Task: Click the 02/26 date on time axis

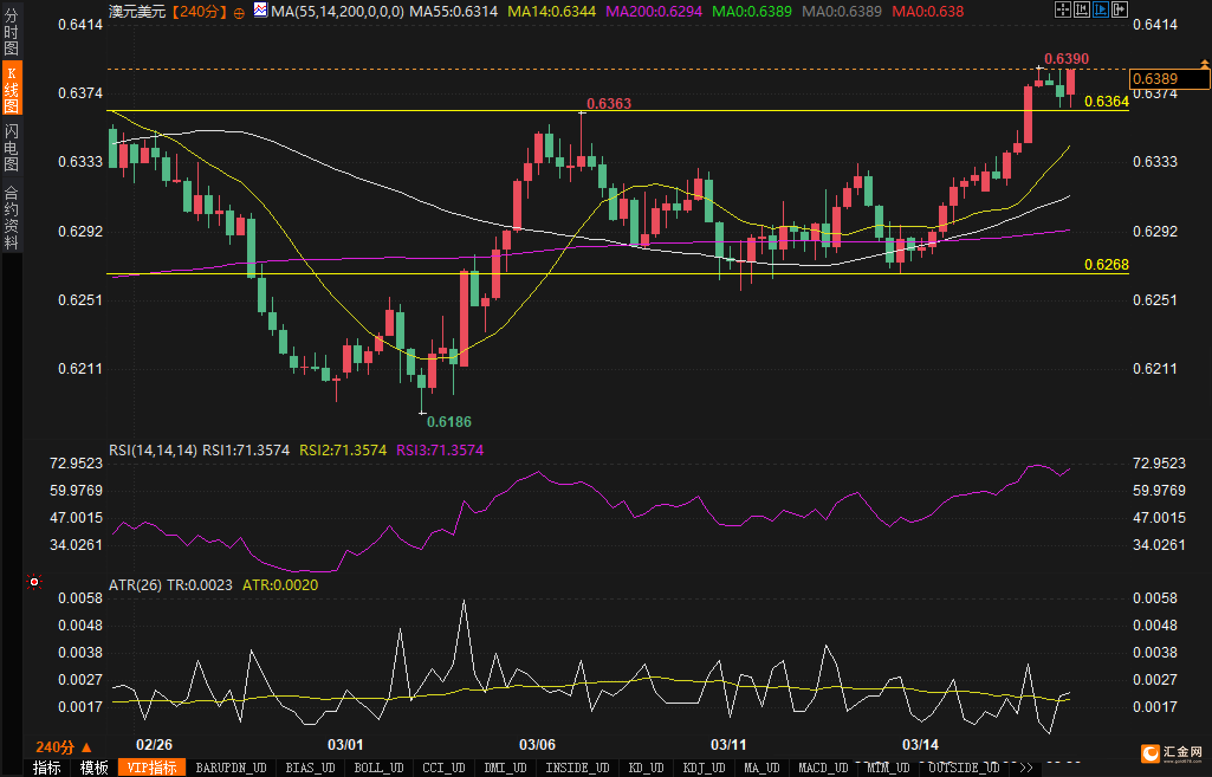Action: point(154,744)
